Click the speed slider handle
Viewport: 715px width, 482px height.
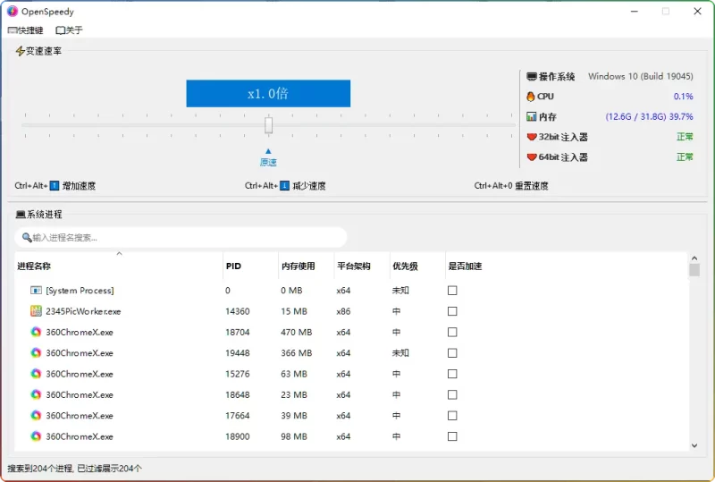click(x=269, y=124)
